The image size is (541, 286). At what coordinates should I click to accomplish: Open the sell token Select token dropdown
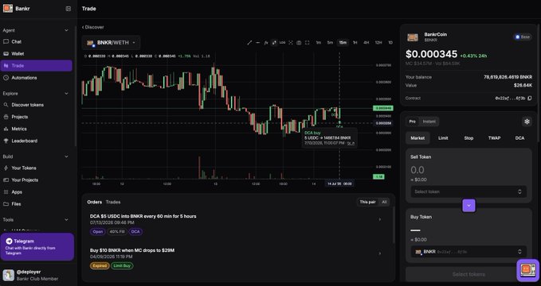[x=468, y=191]
